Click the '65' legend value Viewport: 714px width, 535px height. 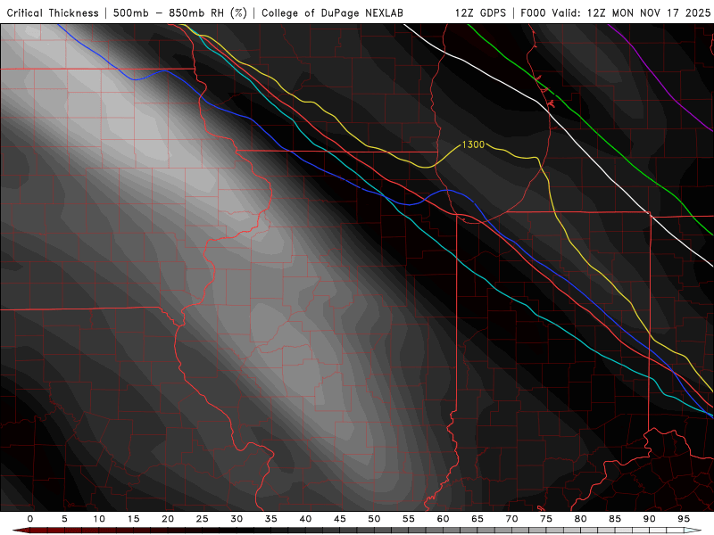pos(477,519)
